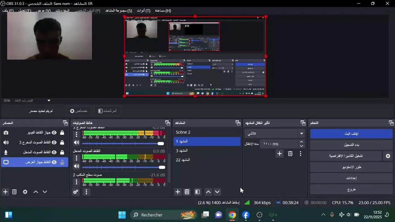
Task: Undock the خالط الصوتيات panel with float icon
Action: pyautogui.click(x=168, y=123)
